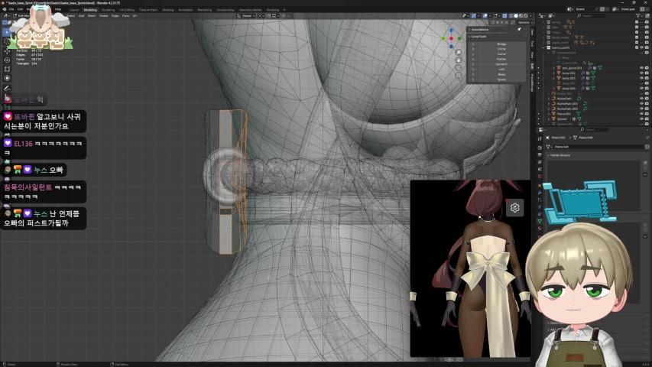Select the Scale tool in left toolbar
Screen dimensions: 652x367
[7, 69]
